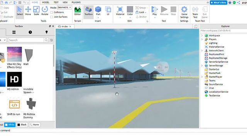This screenshot has height=139, width=247.
Task: Toggle the Anchor button
Action: (141, 17)
